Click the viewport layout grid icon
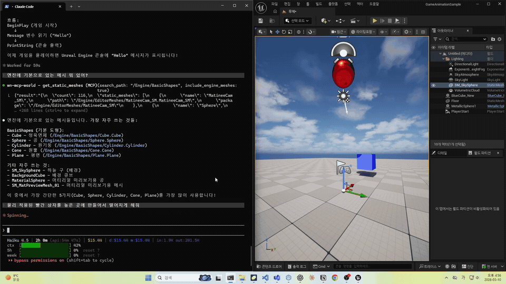Screen dimensions: 506x284 (x=423, y=32)
